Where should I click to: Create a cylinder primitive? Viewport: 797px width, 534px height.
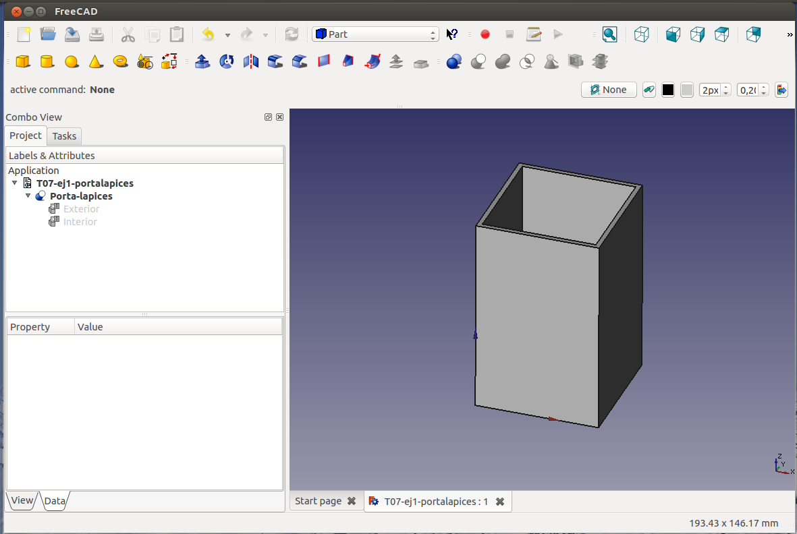tap(47, 62)
